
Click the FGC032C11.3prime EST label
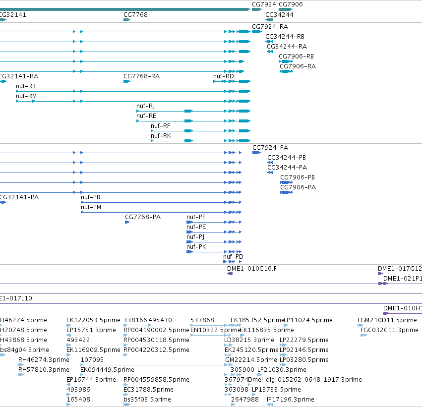click(389, 330)
